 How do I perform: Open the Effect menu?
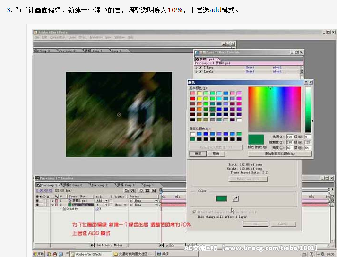pyautogui.click(x=83, y=38)
